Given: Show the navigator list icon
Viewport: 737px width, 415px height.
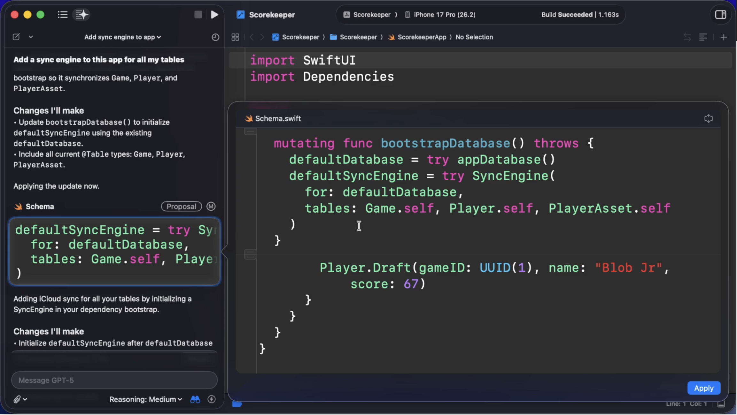Looking at the screenshot, I should click(63, 15).
